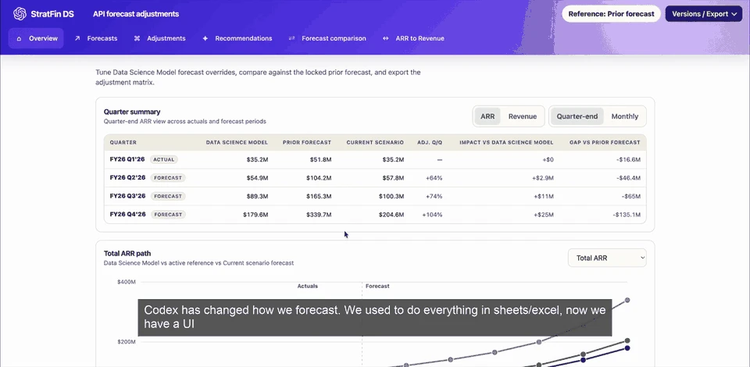Click the Overview home icon
Image resolution: width=750 pixels, height=367 pixels.
(x=19, y=39)
